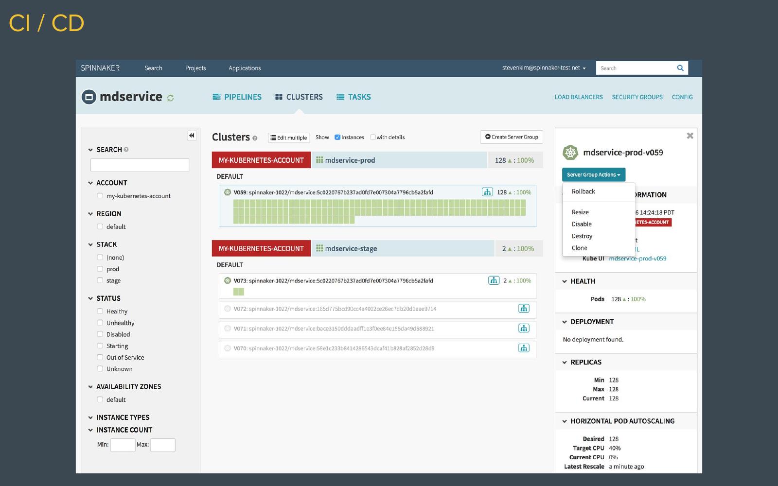Check my-kubernetes-account filter
The image size is (778, 486).
coord(100,196)
